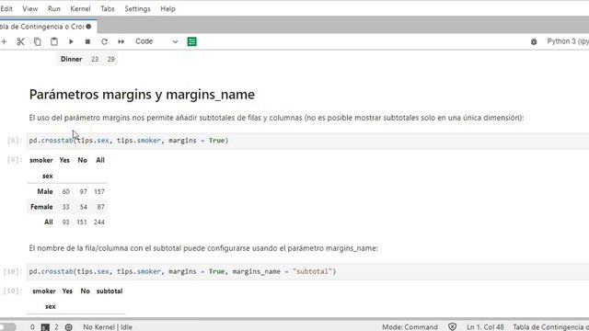Open the Edit menu
589x331 pixels.
[6, 8]
